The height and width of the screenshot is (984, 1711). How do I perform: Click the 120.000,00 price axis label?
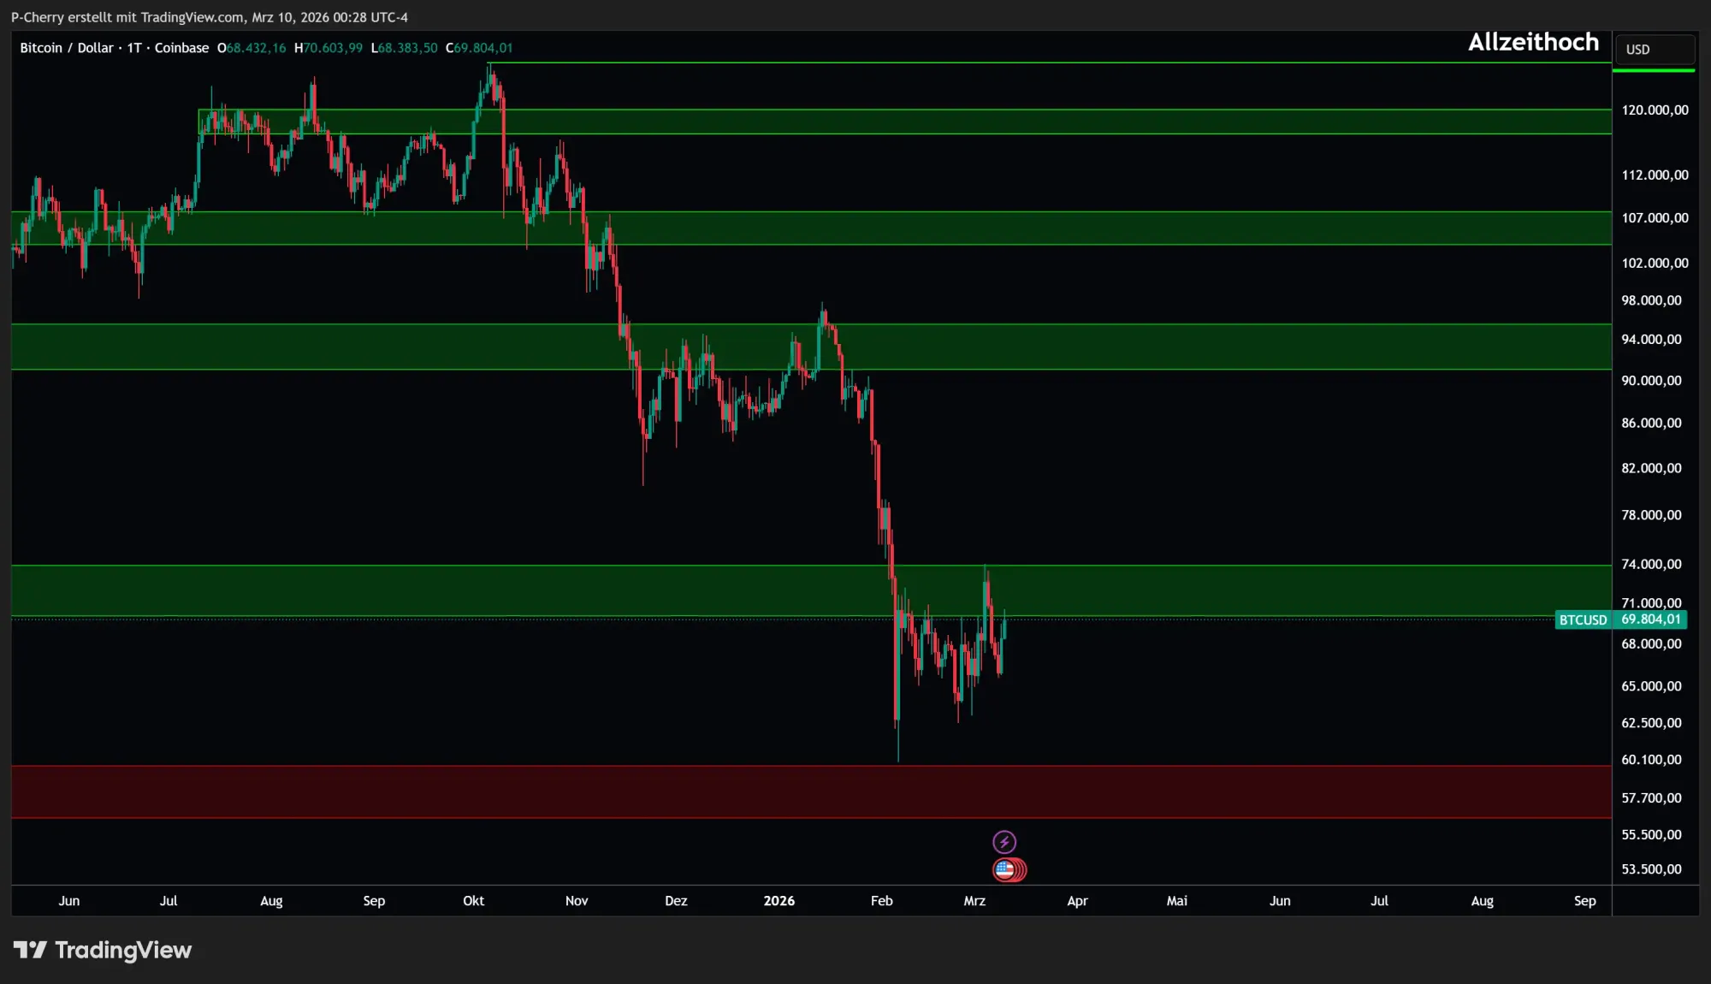tap(1655, 110)
